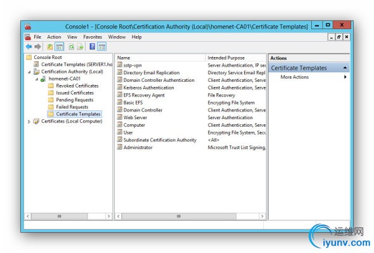Click the Revoked Certificates folder icon
Image resolution: width=374 pixels, height=253 pixels.
51,86
